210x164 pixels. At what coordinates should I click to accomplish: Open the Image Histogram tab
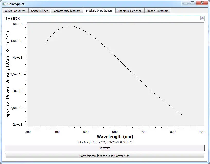(x=158, y=11)
